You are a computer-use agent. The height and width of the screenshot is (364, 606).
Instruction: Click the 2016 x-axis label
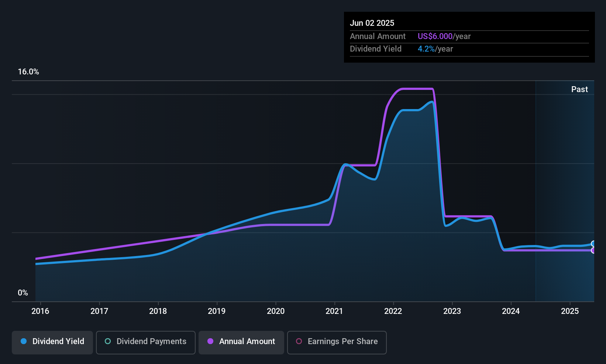click(40, 311)
